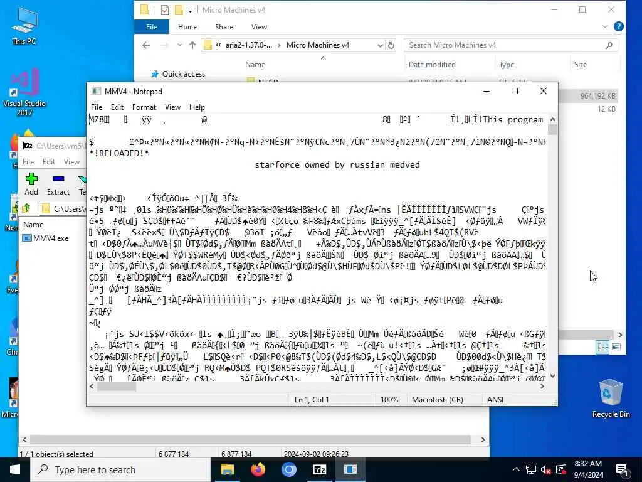Screen dimensions: 642x482
Task: Sort by the Type column header
Action: [x=507, y=65]
